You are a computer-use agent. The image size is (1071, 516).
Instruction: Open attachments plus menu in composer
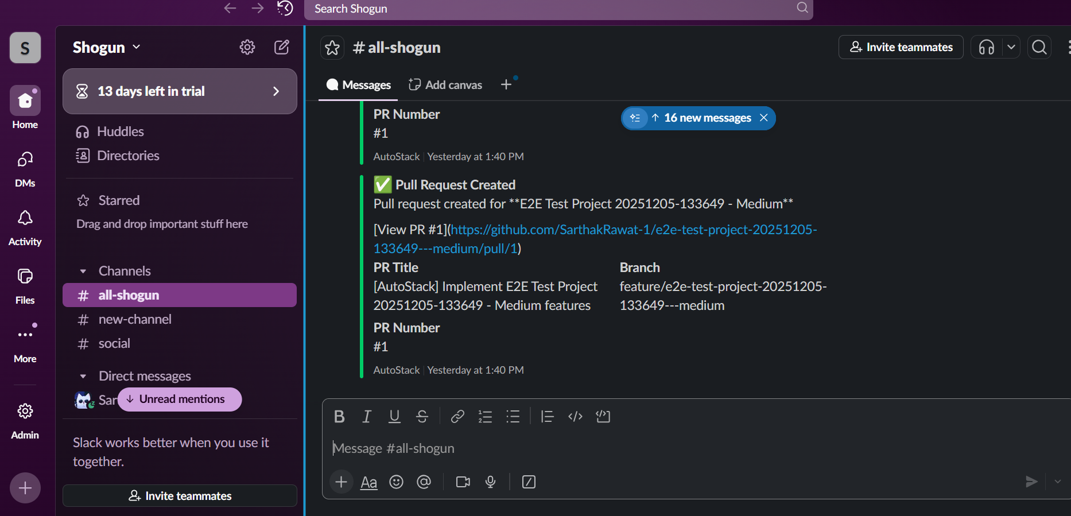pyautogui.click(x=341, y=482)
